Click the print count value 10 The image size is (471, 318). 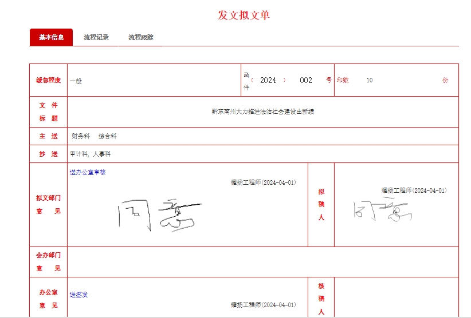(x=370, y=80)
